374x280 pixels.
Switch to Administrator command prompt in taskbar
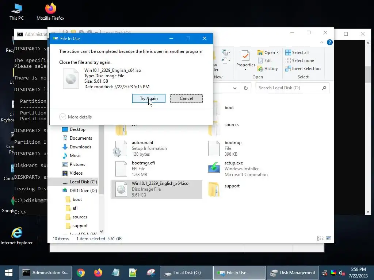[x=45, y=273]
